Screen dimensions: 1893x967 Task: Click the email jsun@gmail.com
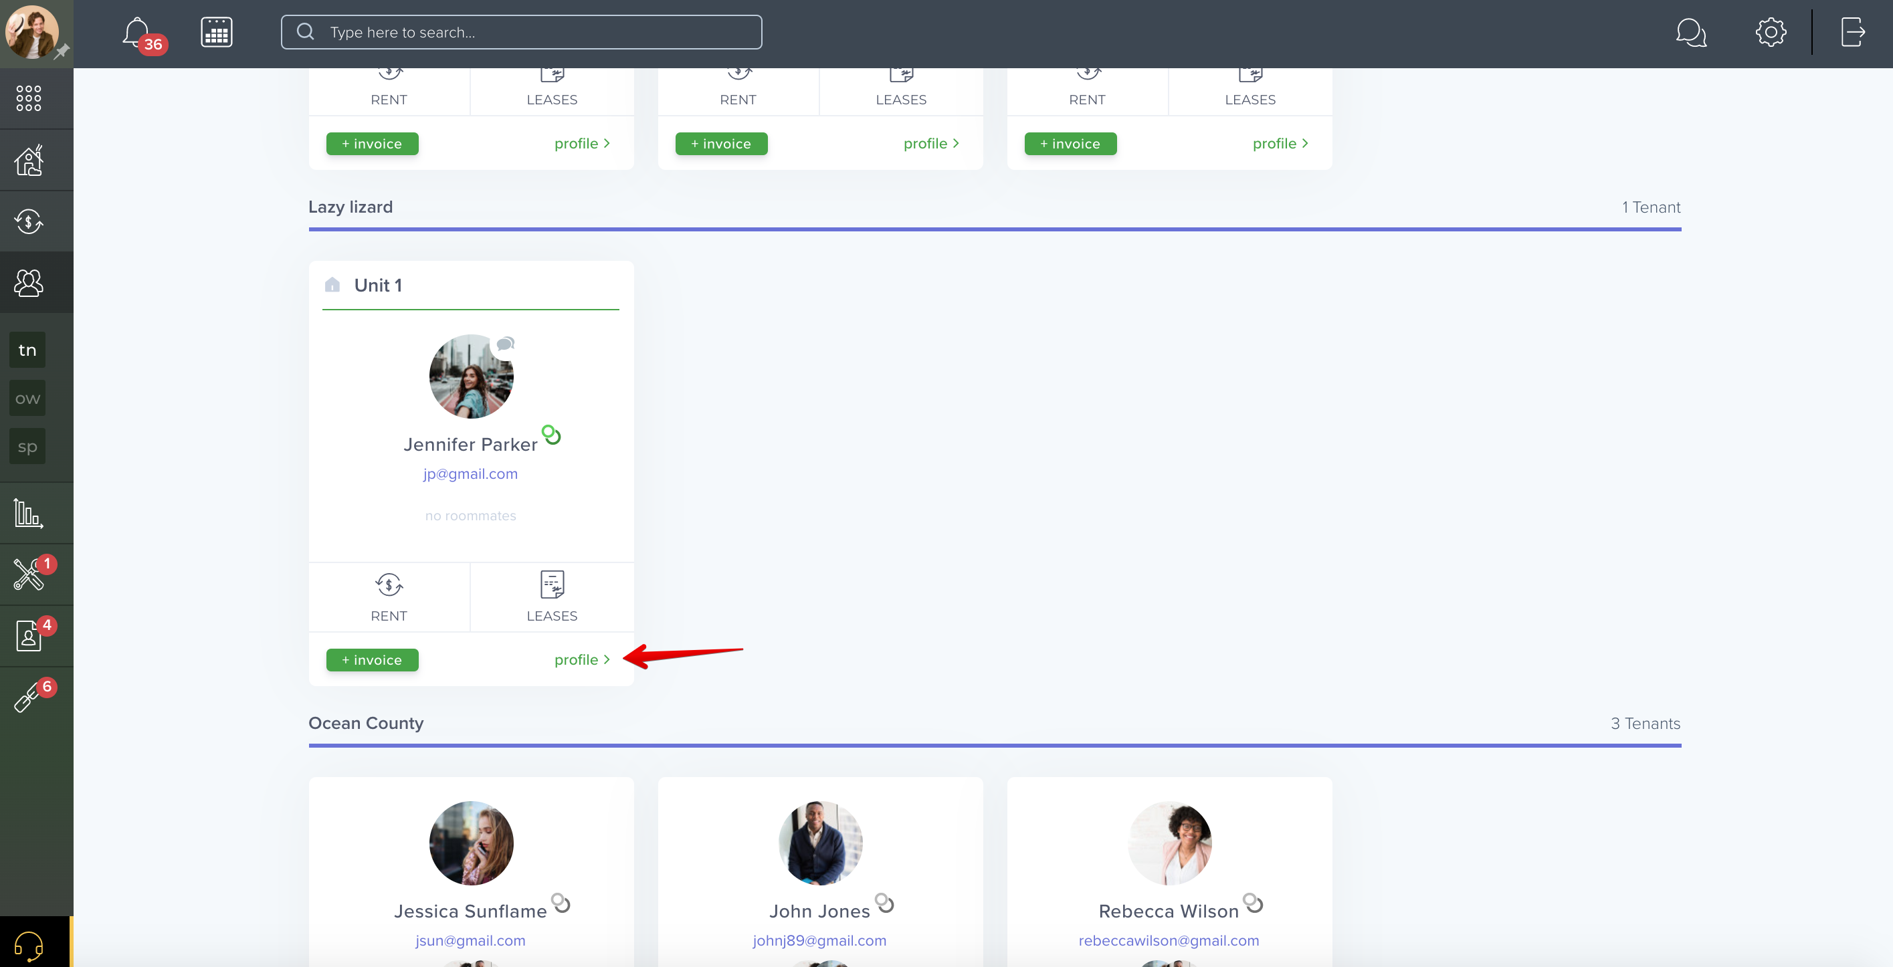point(470,940)
